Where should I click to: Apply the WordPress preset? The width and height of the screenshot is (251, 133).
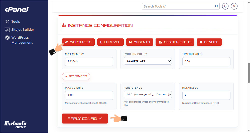78,42
